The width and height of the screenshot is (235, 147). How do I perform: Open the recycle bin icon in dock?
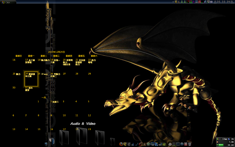[x=190, y=144]
